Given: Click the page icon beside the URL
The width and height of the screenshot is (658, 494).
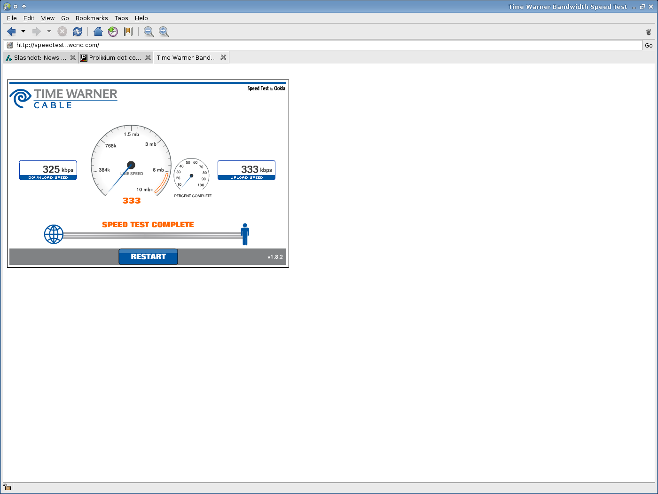Looking at the screenshot, I should 10,45.
